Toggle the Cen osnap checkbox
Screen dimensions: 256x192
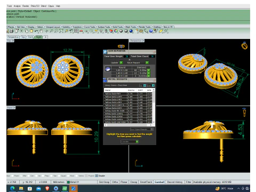tap(28, 175)
